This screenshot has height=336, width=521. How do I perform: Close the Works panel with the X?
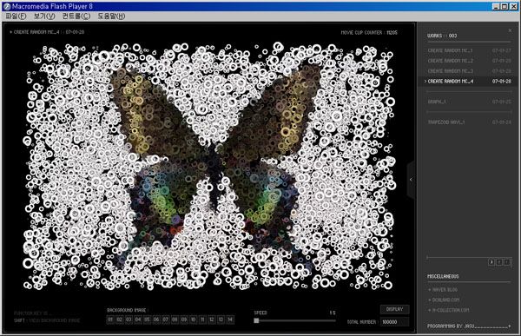tap(510, 30)
